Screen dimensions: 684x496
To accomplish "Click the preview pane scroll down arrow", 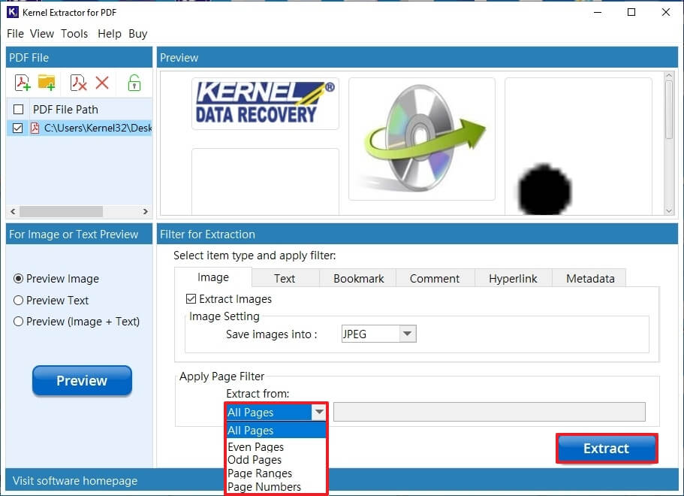I will 669,211.
